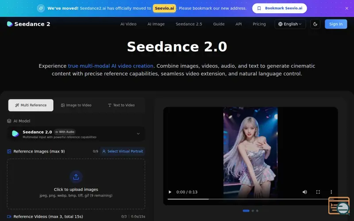
Task: Open the Seevio.ai highlighted link
Action: pos(164,8)
